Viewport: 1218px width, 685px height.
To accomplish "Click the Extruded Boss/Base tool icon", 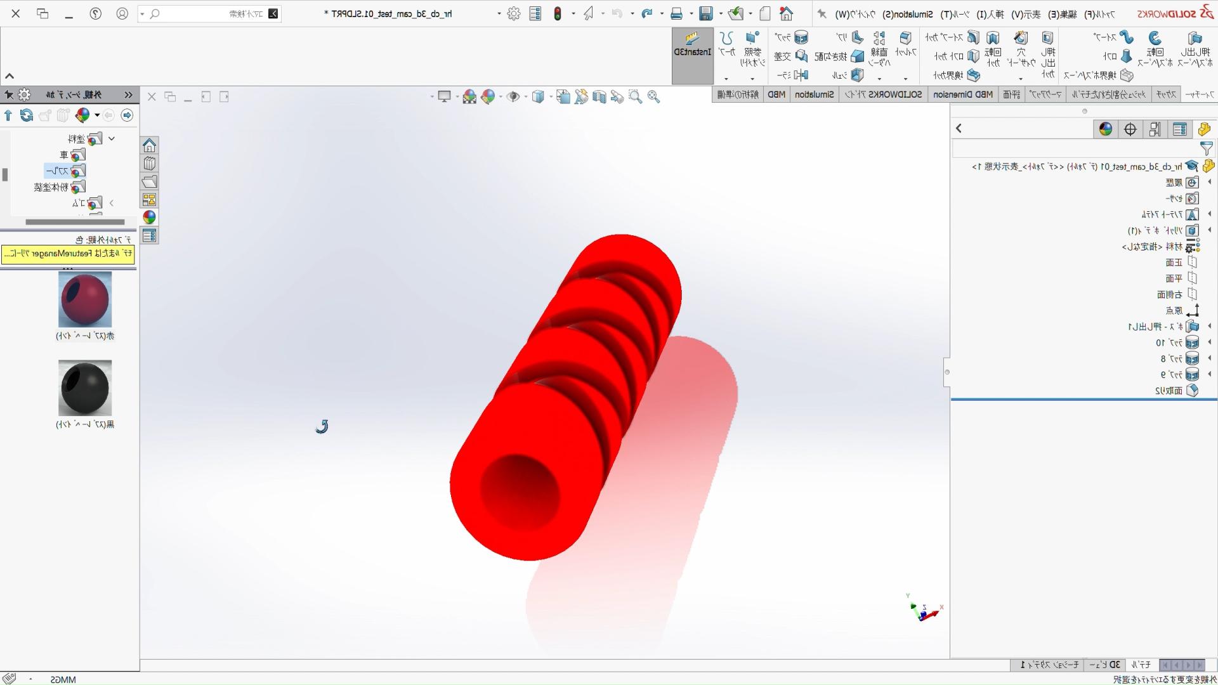I will point(1195,39).
